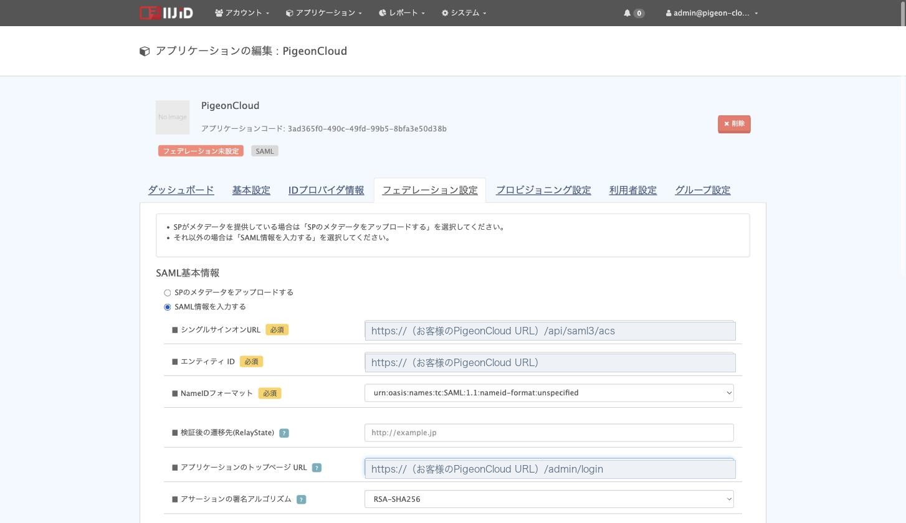Click the IIJ ID logo

click(x=166, y=12)
